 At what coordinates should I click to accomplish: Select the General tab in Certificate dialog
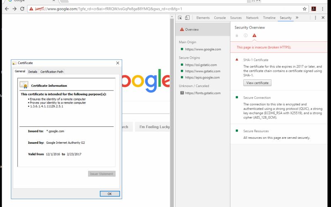[20, 71]
